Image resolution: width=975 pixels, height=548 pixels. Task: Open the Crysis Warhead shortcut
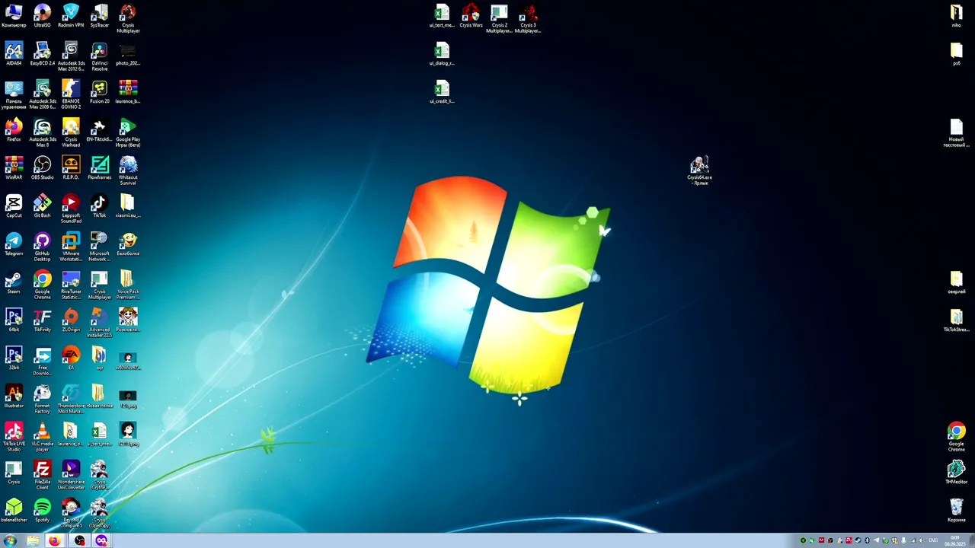click(x=71, y=132)
